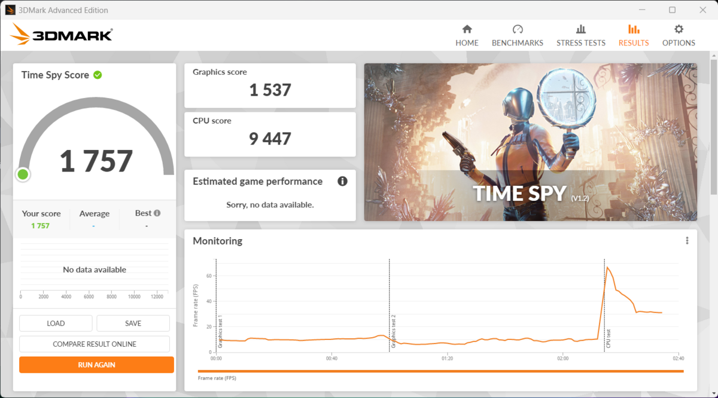Compare result online
This screenshot has height=398, width=718.
click(x=95, y=344)
